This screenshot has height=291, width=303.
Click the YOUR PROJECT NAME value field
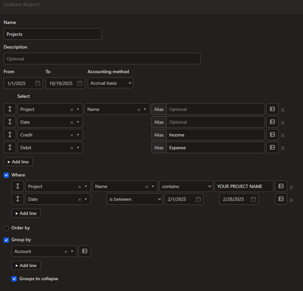[x=244, y=186]
